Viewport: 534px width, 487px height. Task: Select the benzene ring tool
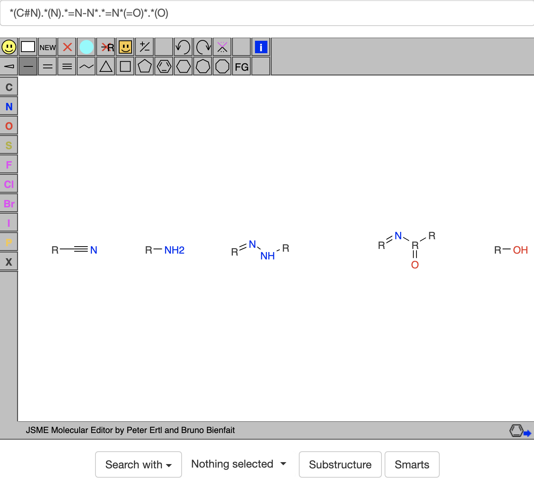[164, 67]
